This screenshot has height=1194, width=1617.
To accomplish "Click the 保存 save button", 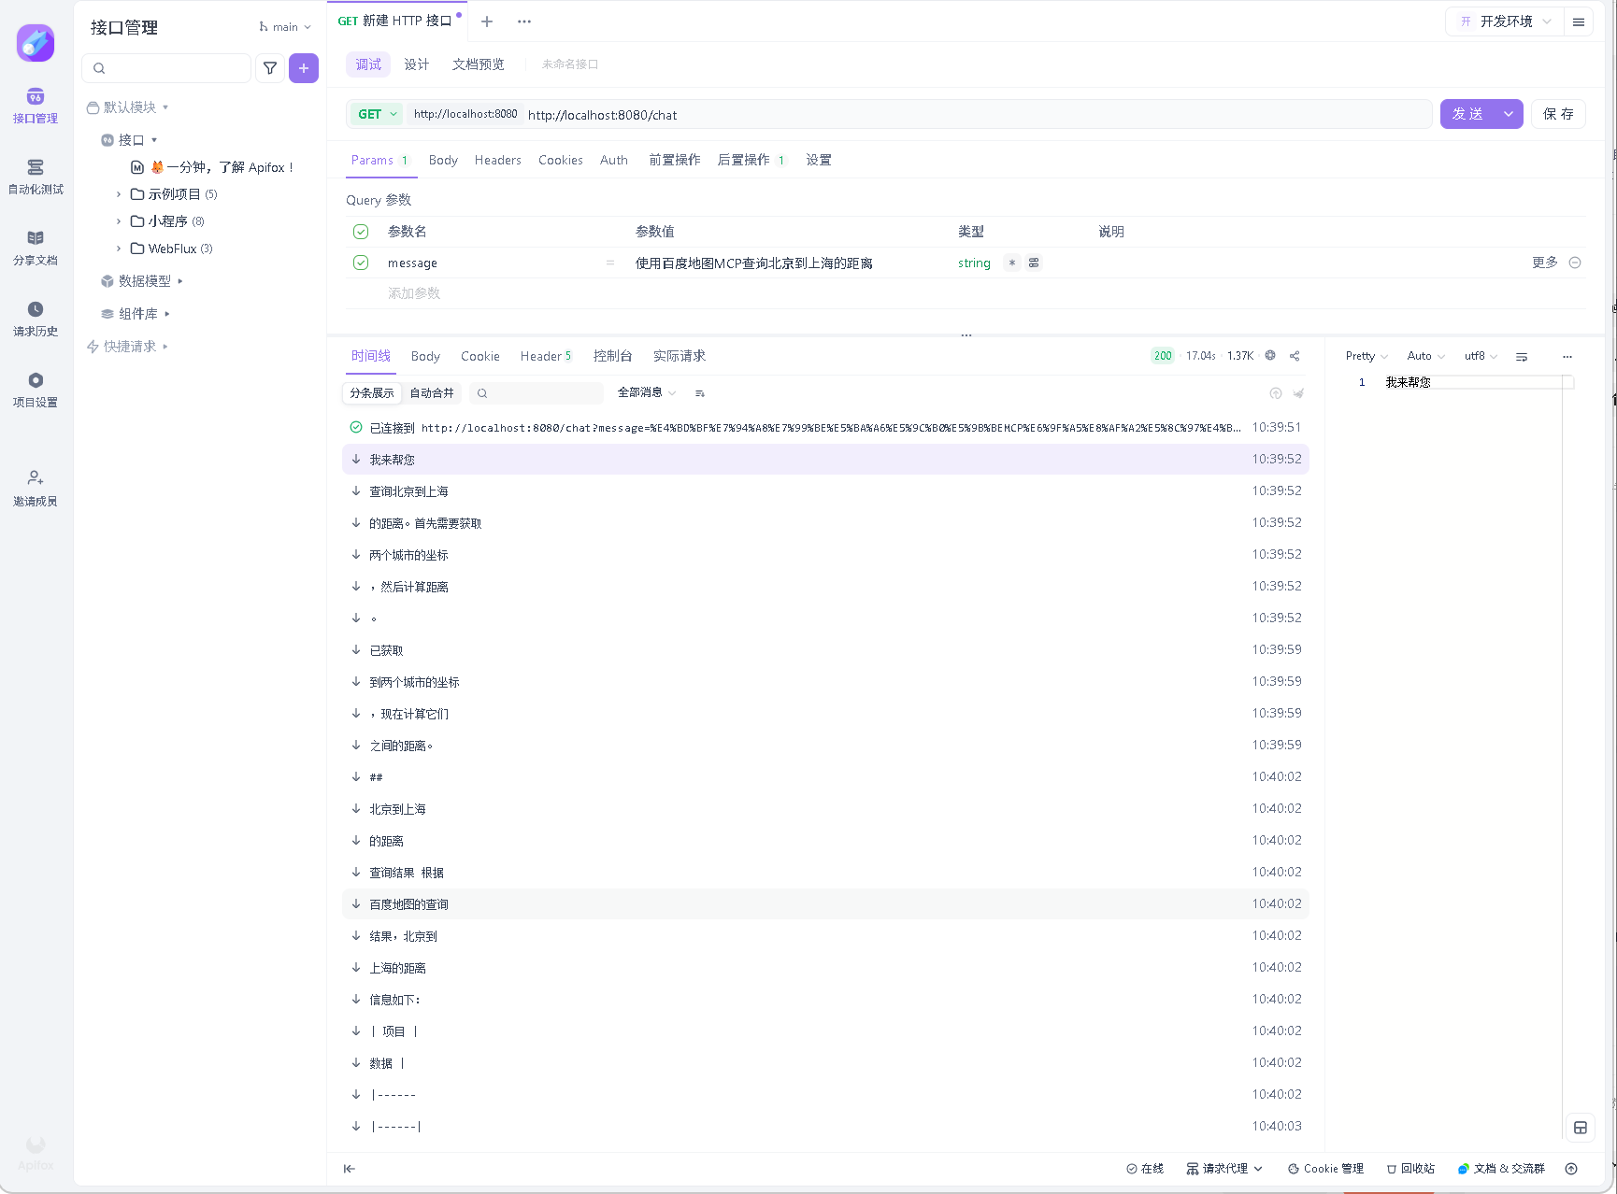I will point(1558,114).
